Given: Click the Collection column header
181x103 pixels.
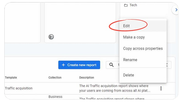Looking at the screenshot, I should click(55, 78).
